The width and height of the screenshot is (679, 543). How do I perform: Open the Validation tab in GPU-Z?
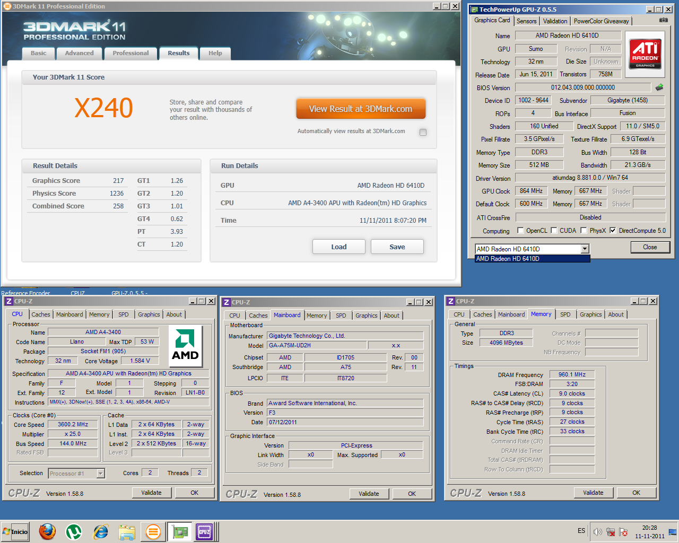click(x=555, y=21)
